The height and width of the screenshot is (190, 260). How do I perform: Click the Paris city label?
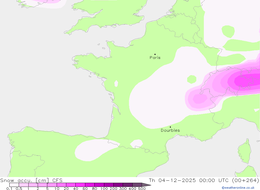(x=155, y=58)
